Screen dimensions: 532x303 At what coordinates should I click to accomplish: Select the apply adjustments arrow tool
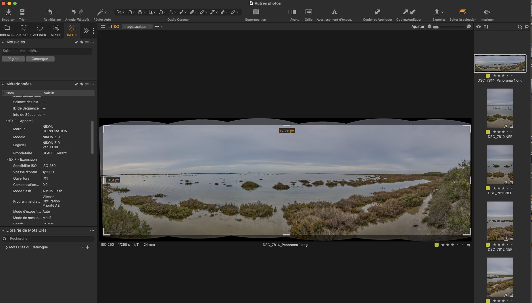click(223, 12)
